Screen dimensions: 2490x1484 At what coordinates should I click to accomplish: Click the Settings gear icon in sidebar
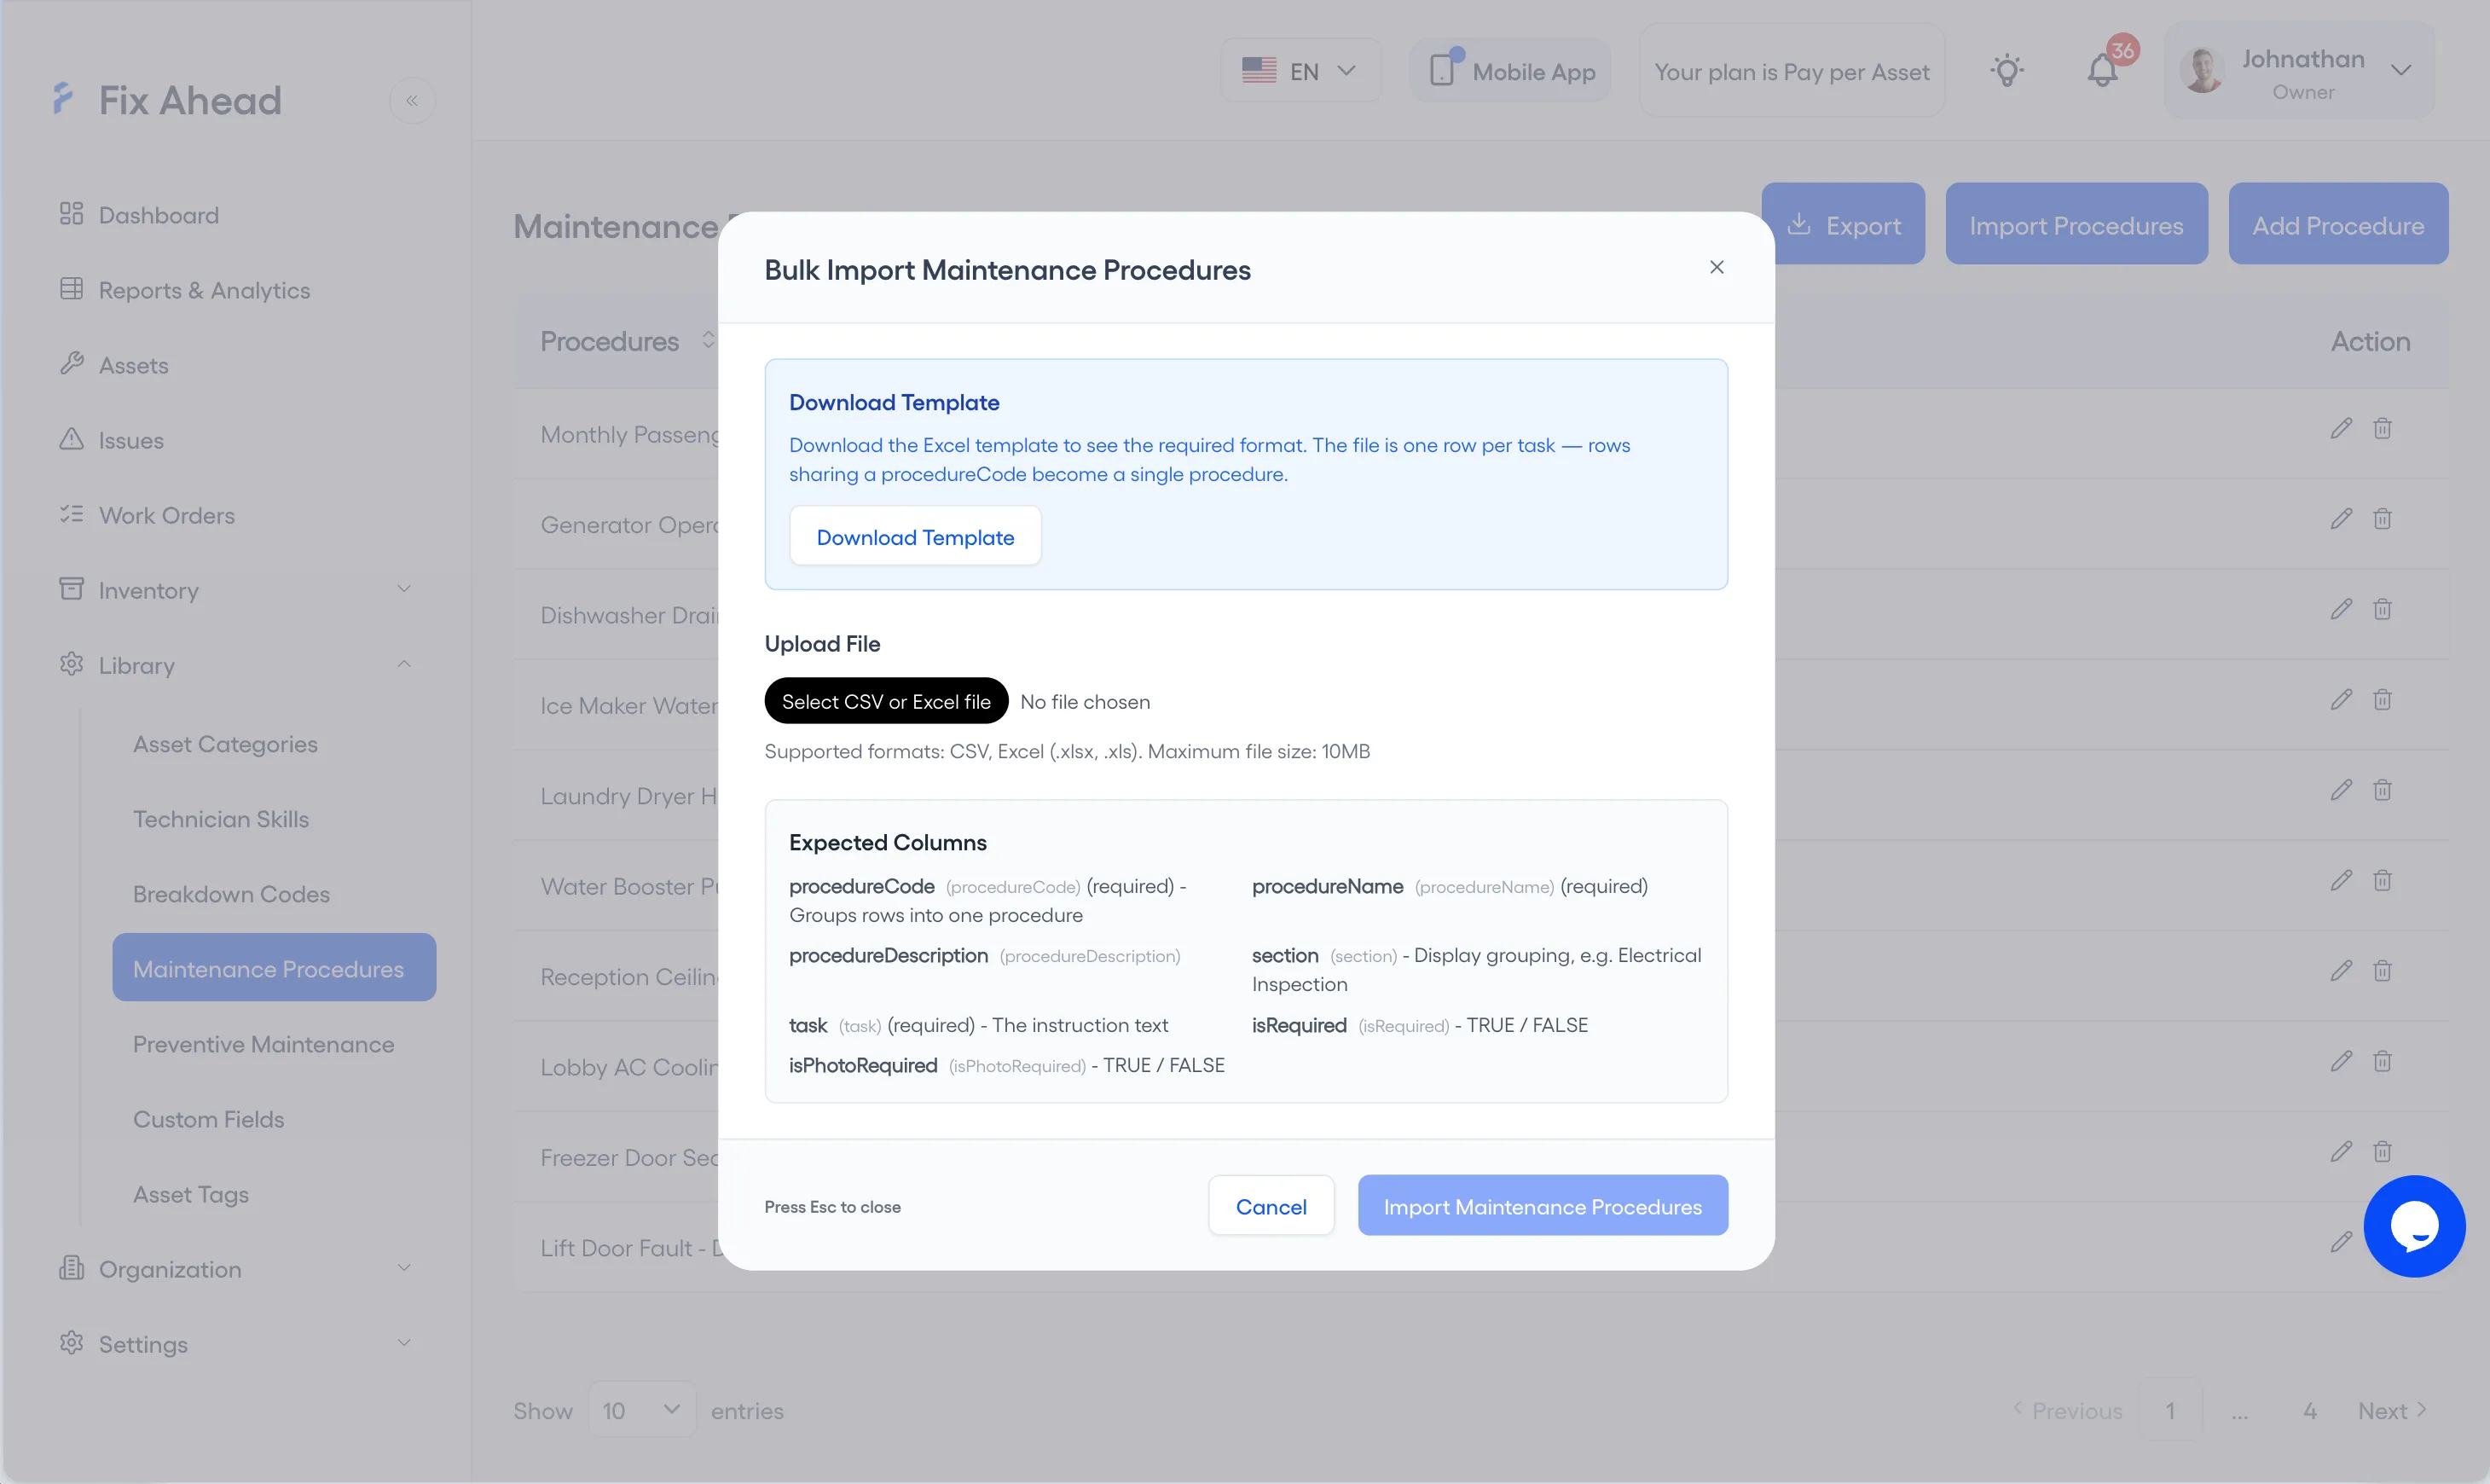(x=71, y=1343)
